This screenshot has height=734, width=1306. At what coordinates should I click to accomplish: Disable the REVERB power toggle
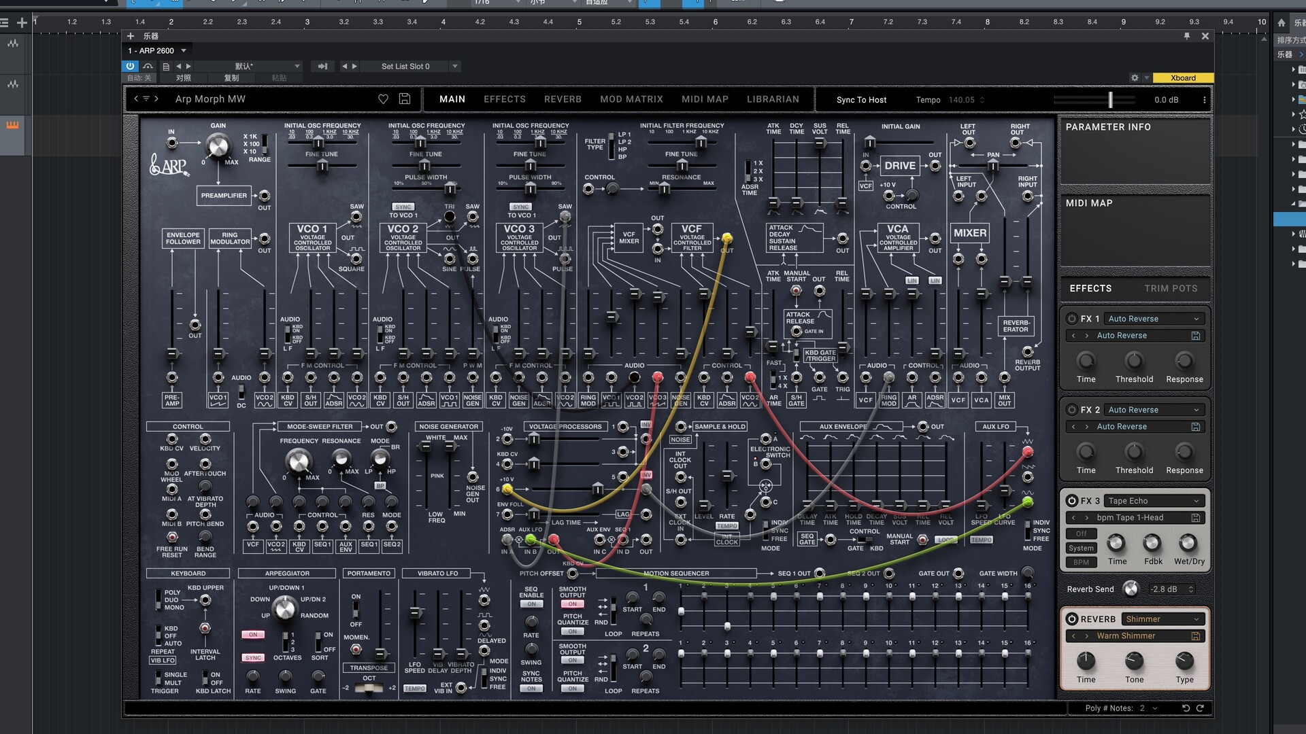point(1072,619)
